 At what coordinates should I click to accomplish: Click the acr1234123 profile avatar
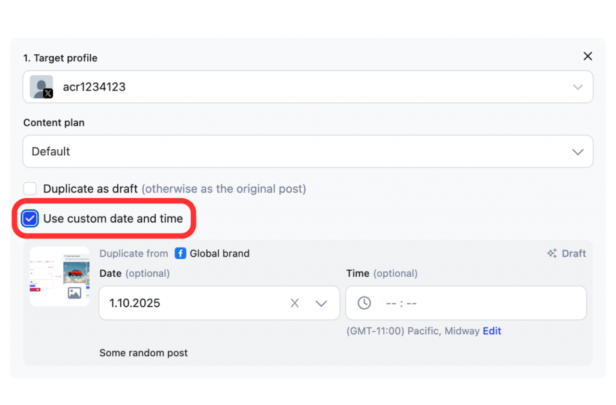(x=40, y=86)
